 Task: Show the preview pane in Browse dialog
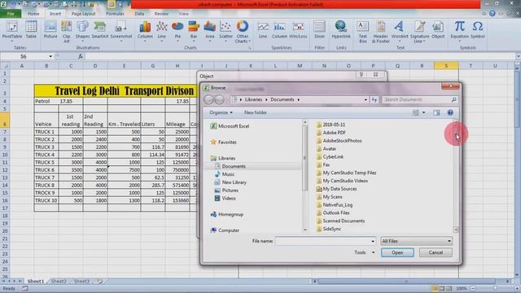[x=436, y=112]
